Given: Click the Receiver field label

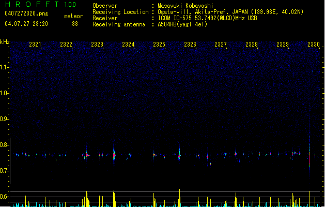Looking at the screenshot, I should coord(105,18).
